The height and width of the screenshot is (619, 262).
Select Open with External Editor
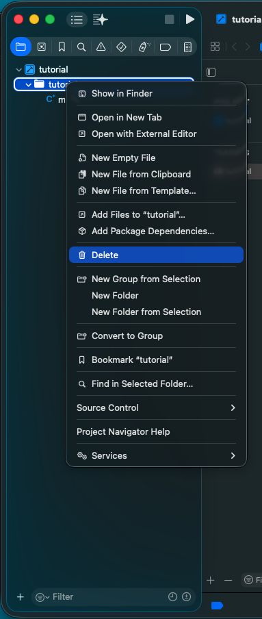156,134
